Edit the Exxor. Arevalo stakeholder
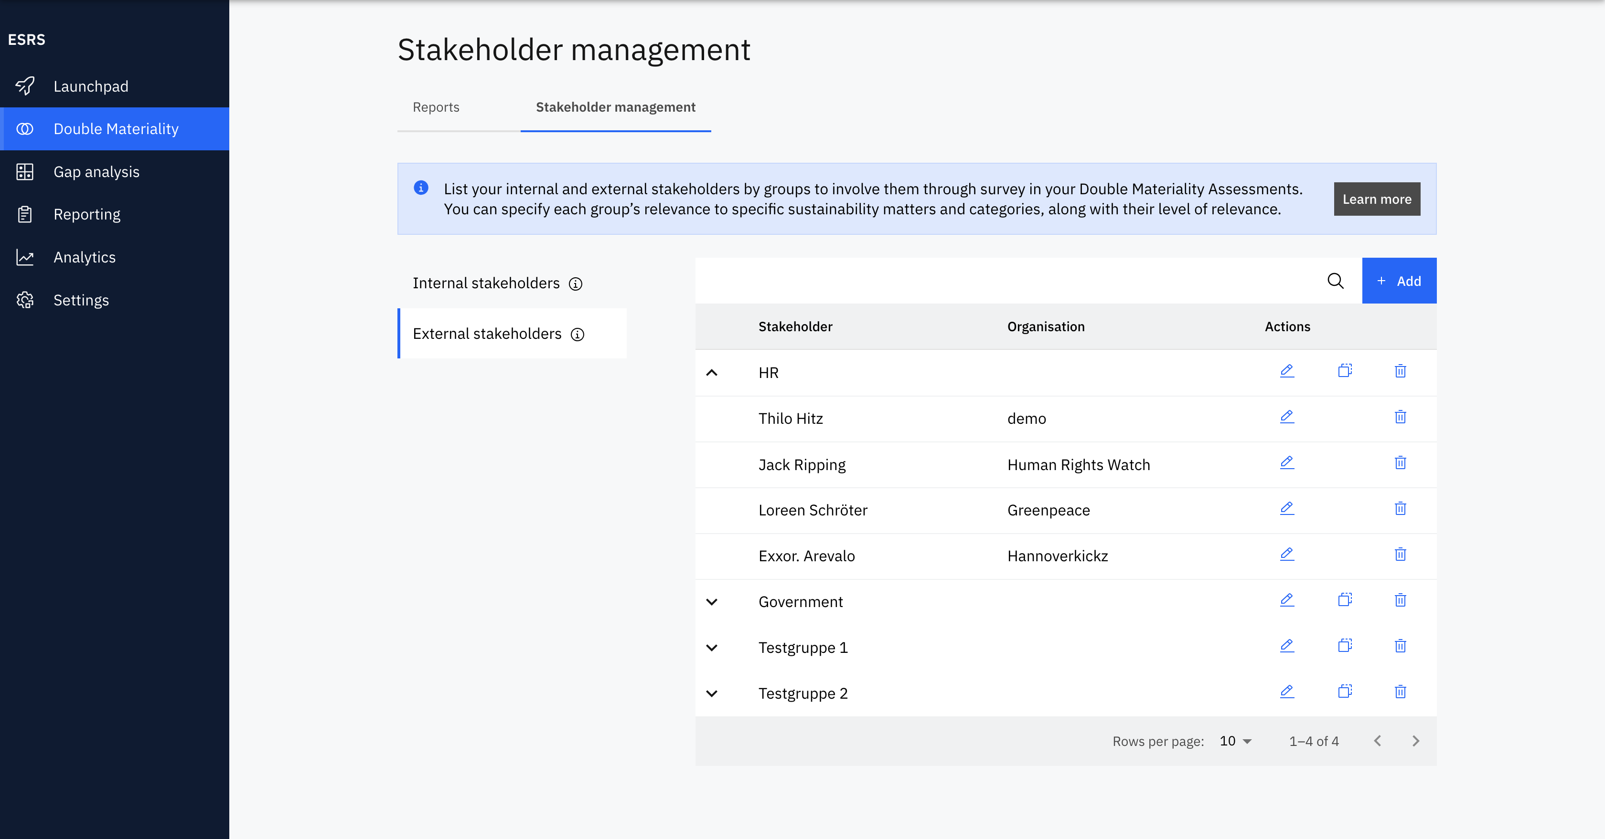This screenshot has width=1605, height=839. (x=1286, y=554)
